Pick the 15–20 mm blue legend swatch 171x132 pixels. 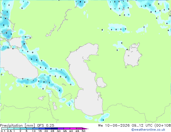tap(42, 128)
